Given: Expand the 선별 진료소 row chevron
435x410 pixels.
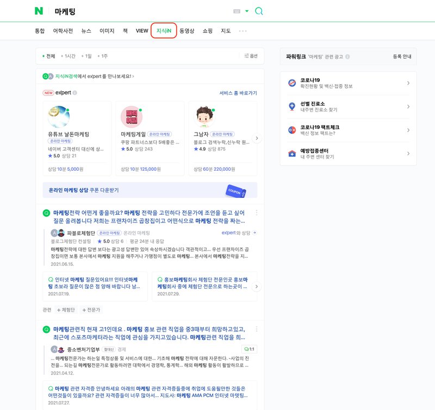Looking at the screenshot, I should coord(408,107).
